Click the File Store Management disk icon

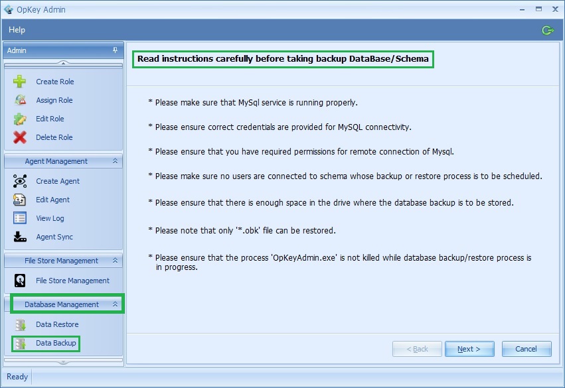tap(20, 281)
